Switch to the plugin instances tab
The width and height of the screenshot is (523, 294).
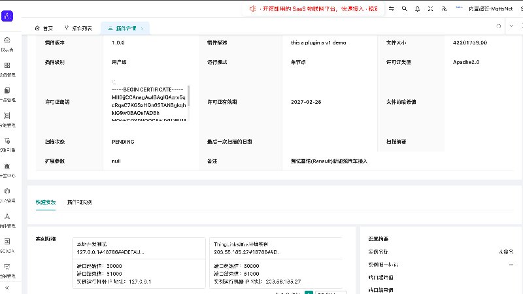(79, 202)
